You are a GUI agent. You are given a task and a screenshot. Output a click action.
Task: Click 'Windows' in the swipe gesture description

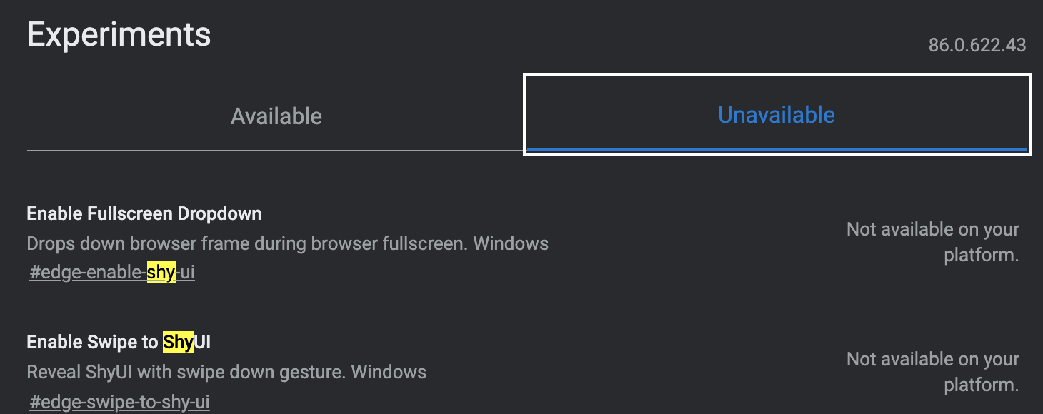(x=389, y=373)
